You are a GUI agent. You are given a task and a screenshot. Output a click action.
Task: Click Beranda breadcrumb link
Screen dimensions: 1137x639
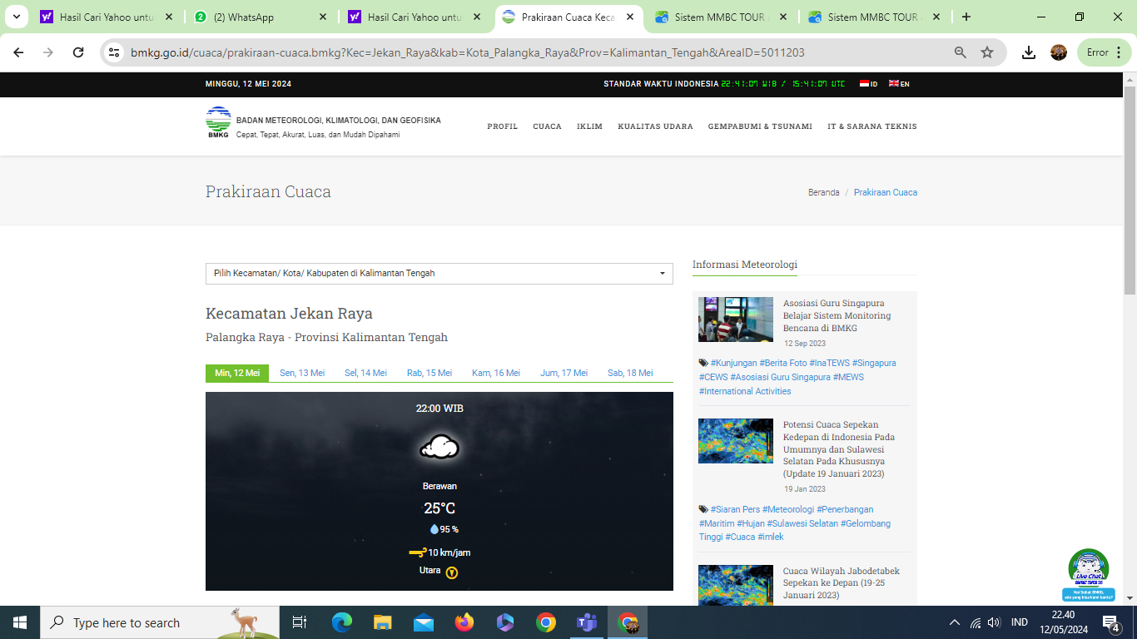point(824,193)
